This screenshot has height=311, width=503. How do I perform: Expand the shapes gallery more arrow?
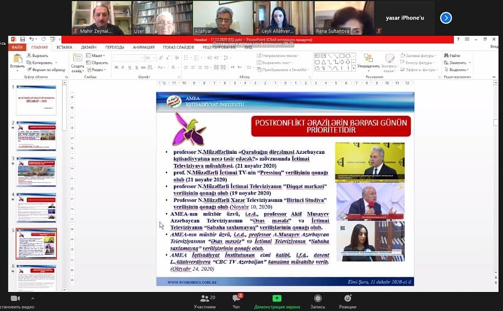[354, 68]
